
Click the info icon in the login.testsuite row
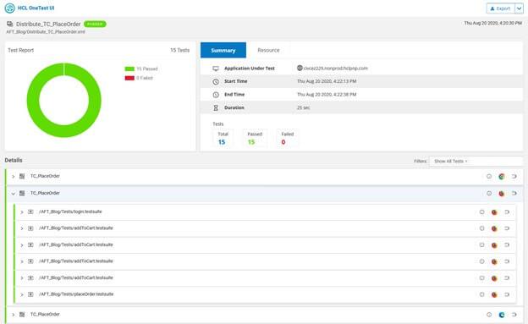(x=481, y=211)
